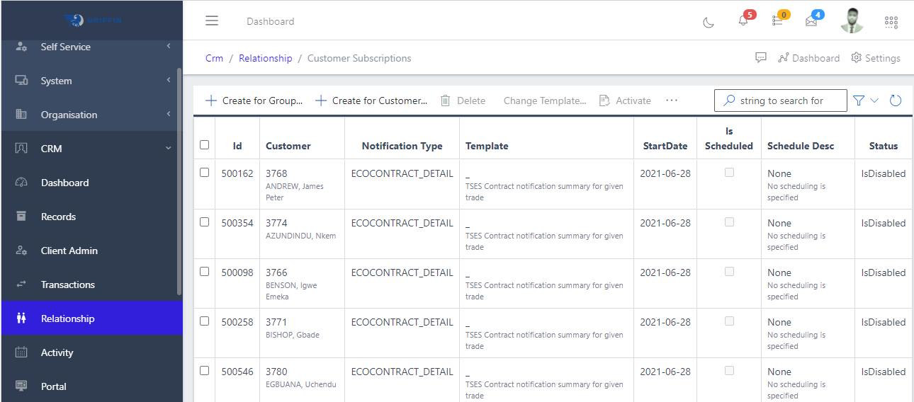Toggle Is Scheduled checkbox for row 500098
The width and height of the screenshot is (914, 402).
click(x=729, y=271)
